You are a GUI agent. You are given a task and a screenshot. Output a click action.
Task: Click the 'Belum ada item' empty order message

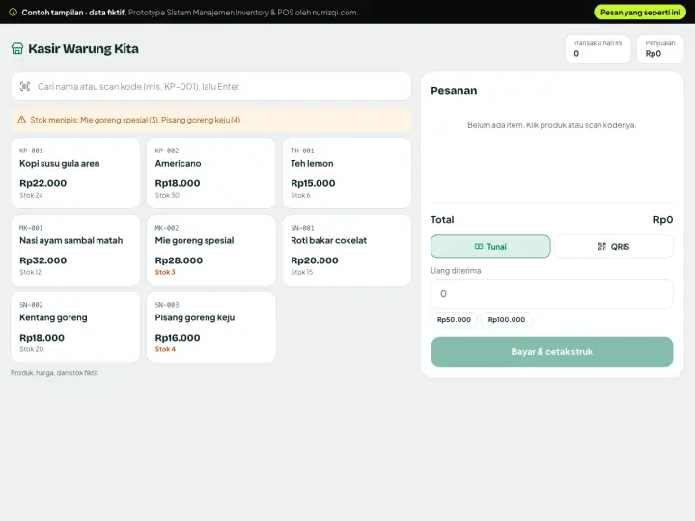[x=552, y=125]
